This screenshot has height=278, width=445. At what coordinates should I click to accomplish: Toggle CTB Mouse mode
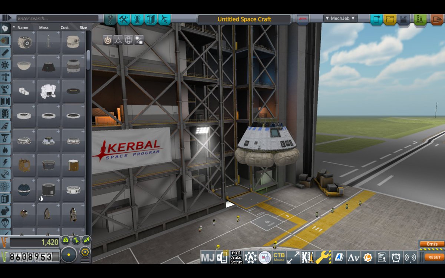(279, 257)
